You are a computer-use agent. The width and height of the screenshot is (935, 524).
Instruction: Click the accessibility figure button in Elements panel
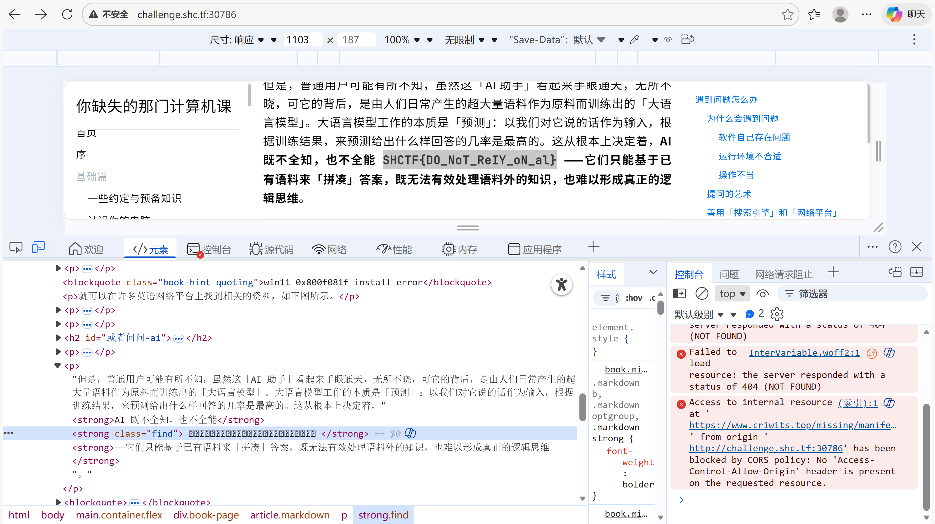(x=562, y=284)
